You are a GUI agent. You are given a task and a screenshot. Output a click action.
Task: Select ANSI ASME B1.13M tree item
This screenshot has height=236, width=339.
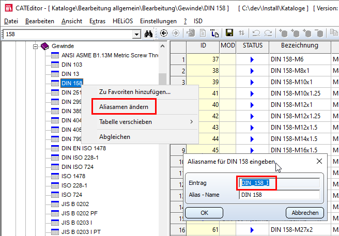click(x=110, y=55)
